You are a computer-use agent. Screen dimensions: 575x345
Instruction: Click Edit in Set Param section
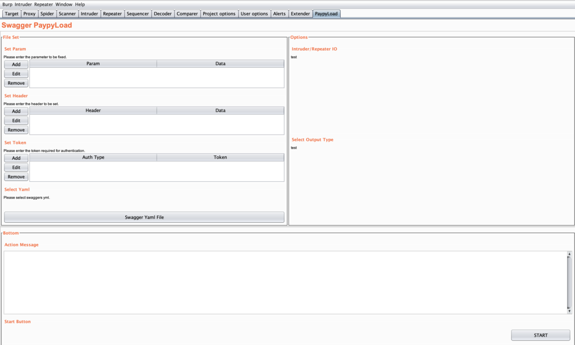16,73
